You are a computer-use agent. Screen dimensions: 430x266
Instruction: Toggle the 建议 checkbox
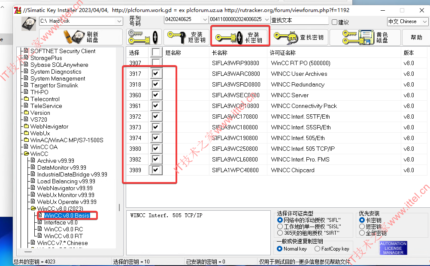(334, 22)
